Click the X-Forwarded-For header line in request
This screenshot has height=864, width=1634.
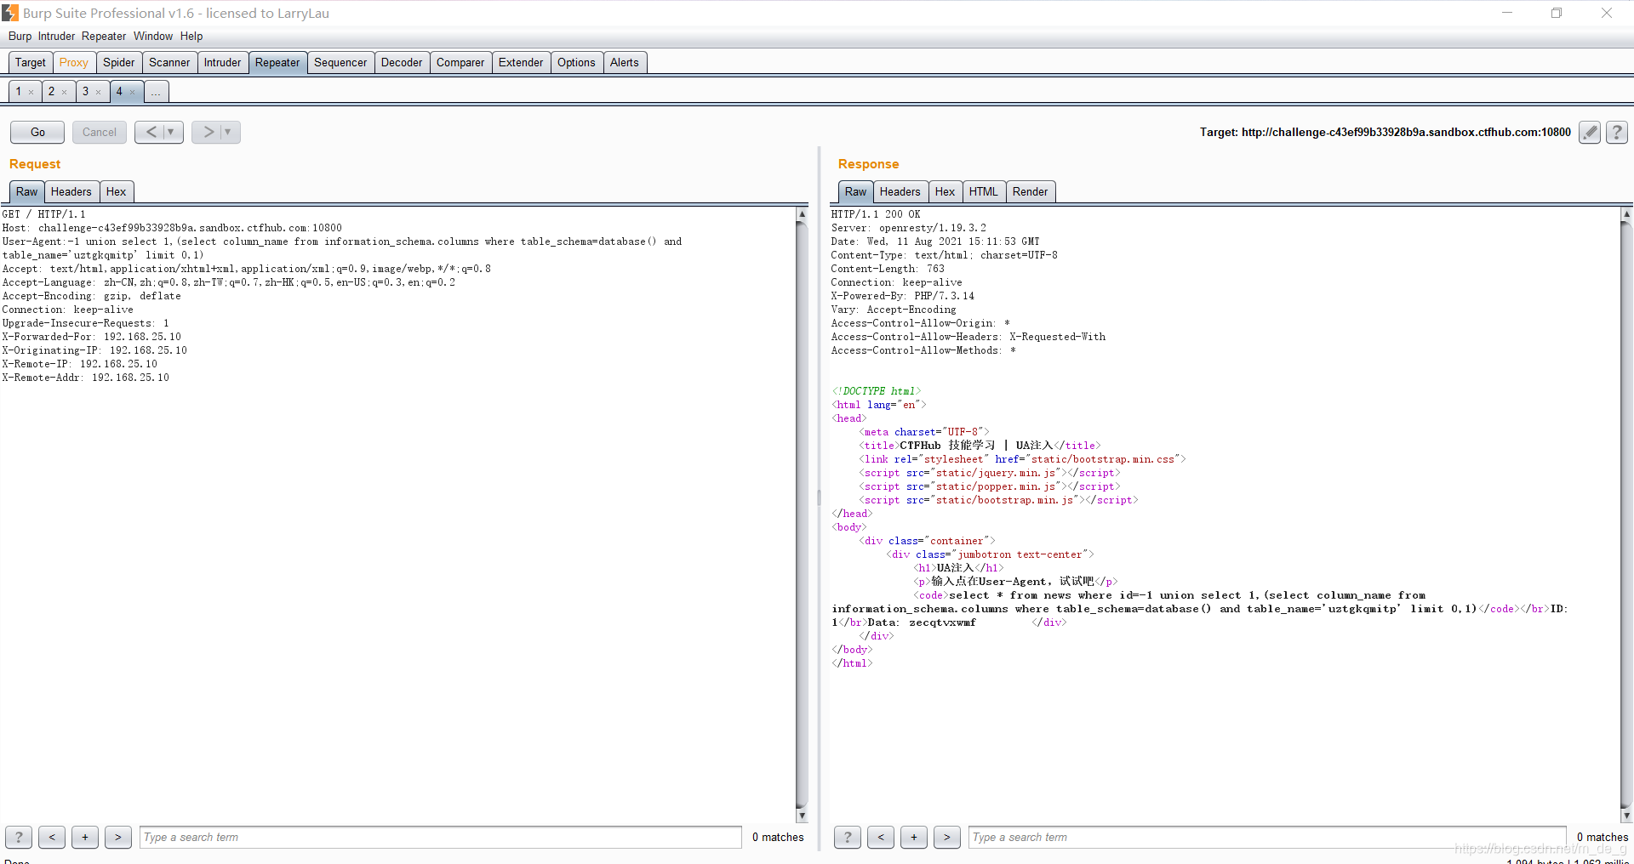click(92, 337)
